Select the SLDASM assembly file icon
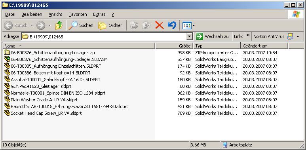The width and height of the screenshot is (306, 150). click(x=7, y=59)
